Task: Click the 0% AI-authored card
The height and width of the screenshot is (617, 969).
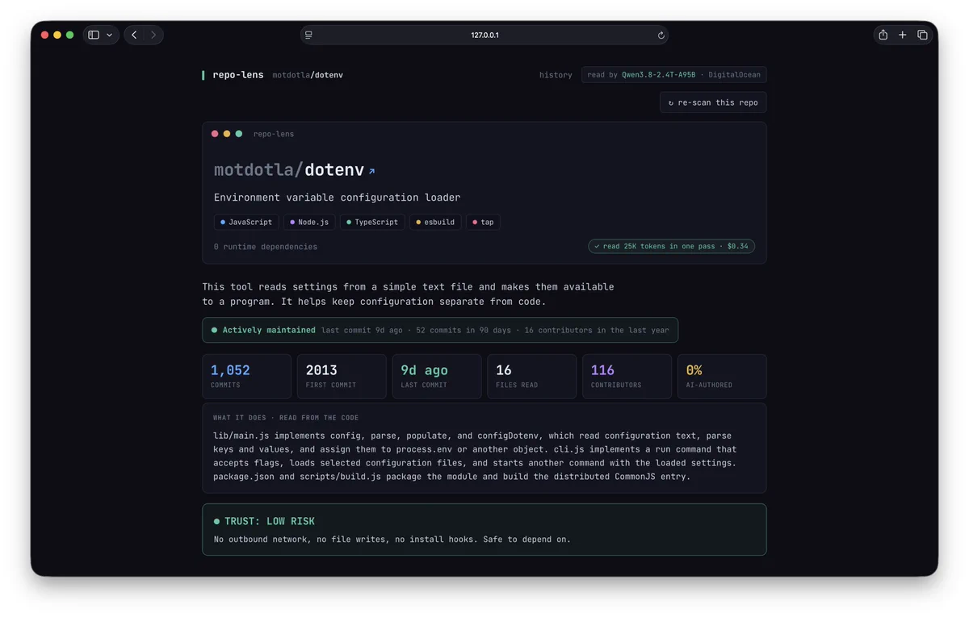Action: point(722,376)
